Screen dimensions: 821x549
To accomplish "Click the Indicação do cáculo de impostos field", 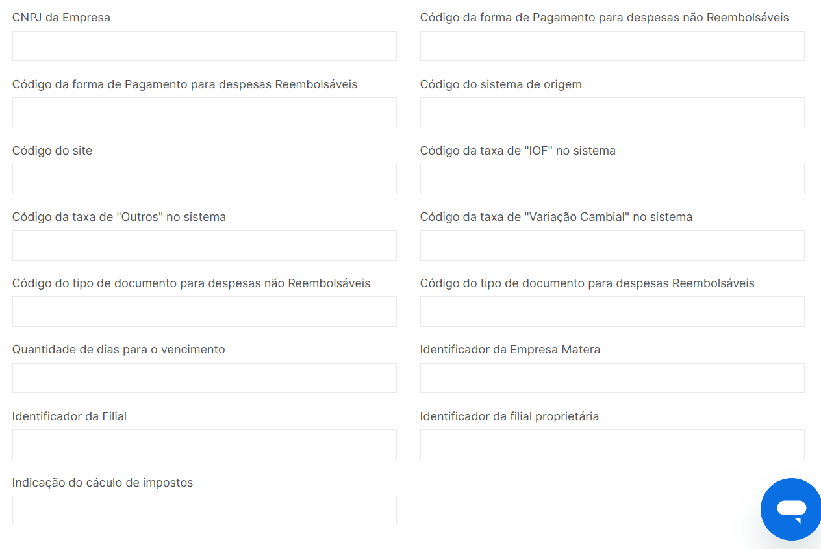I will click(x=204, y=511).
